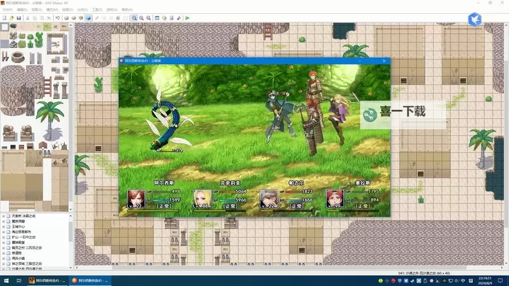Open the Database icon in the toolbar

[156, 18]
